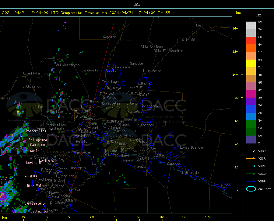Click the dBZ title at top center

pos(137,5)
